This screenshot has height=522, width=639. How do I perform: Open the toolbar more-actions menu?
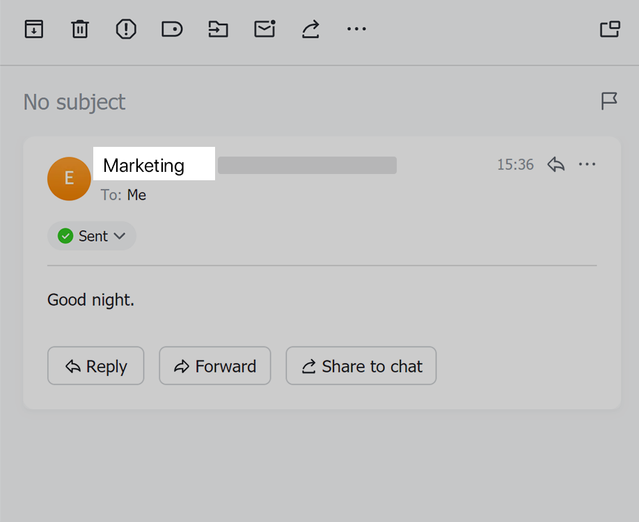356,29
